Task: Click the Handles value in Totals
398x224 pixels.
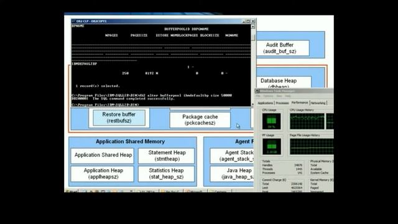Action: tap(298, 165)
